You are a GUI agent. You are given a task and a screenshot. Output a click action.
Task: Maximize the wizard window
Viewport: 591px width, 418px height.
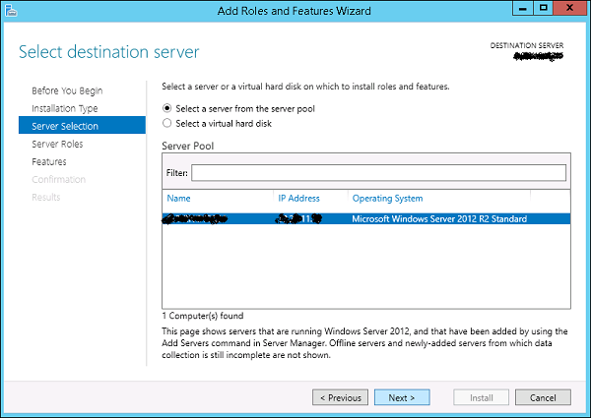543,9
